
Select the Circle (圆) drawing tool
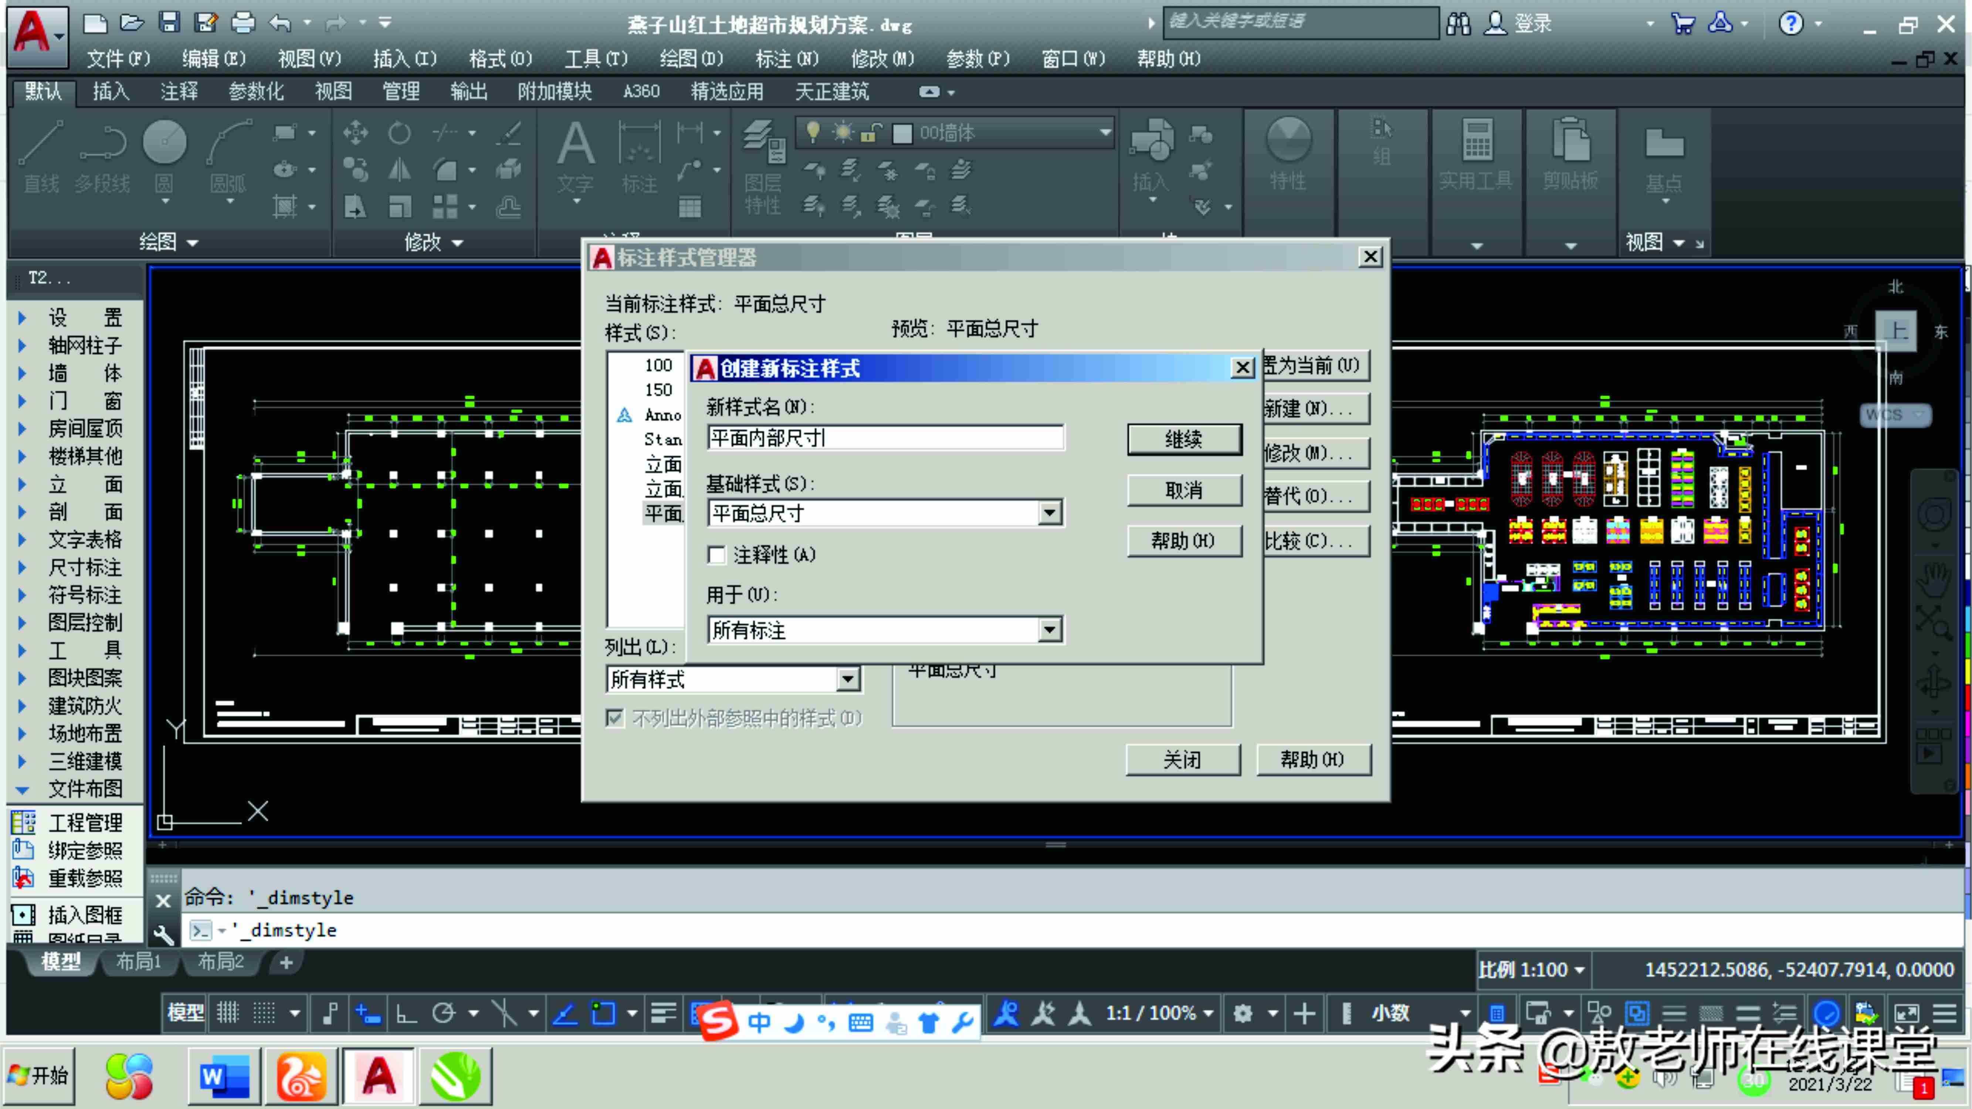165,157
